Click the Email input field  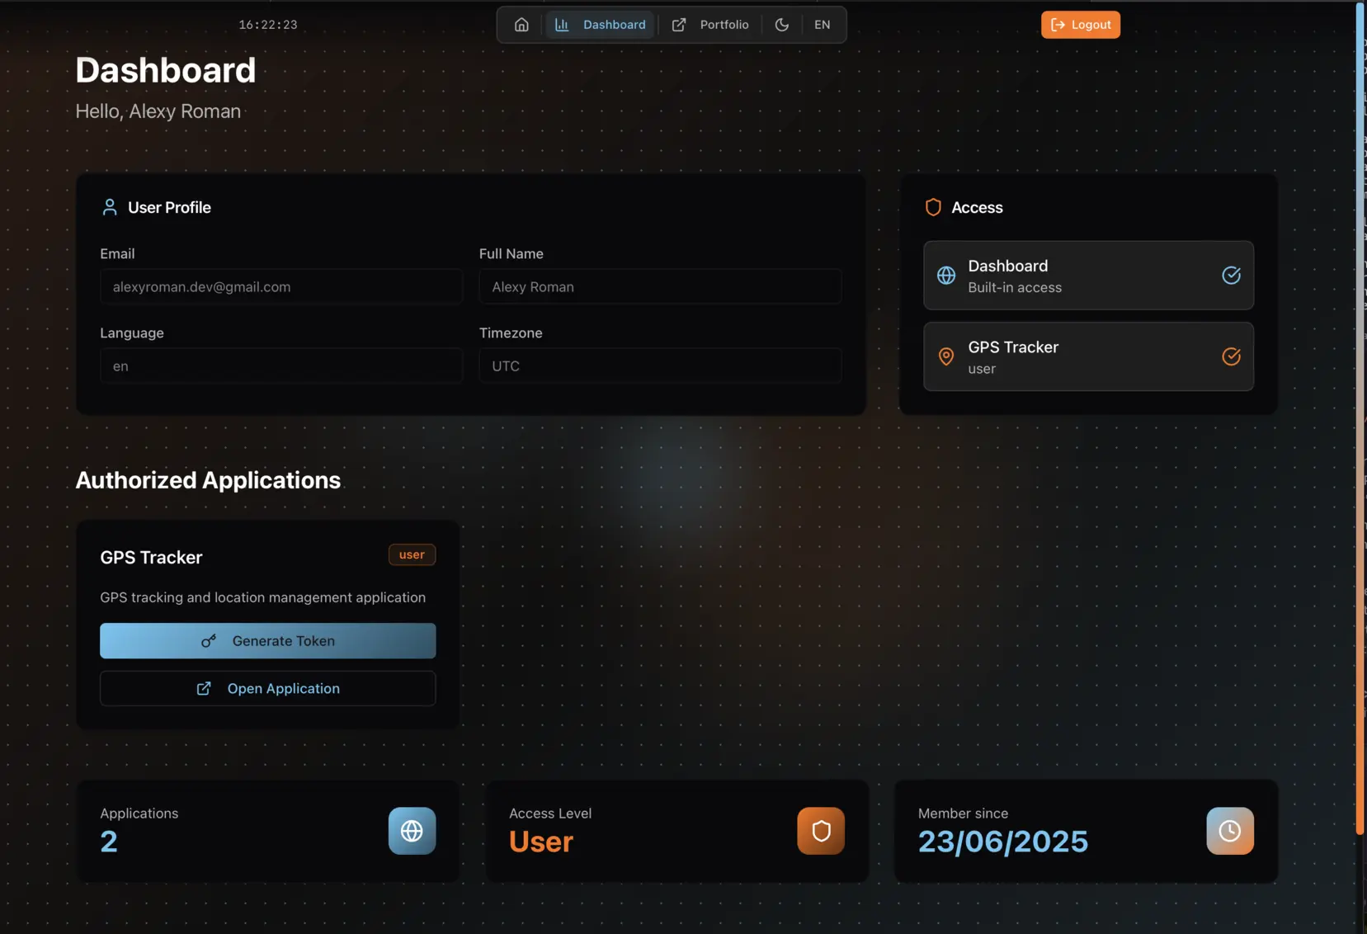[280, 286]
